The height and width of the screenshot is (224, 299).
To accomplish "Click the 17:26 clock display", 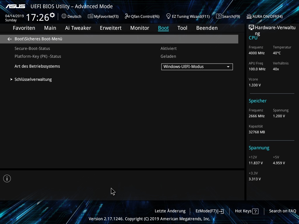I will pos(38,17).
